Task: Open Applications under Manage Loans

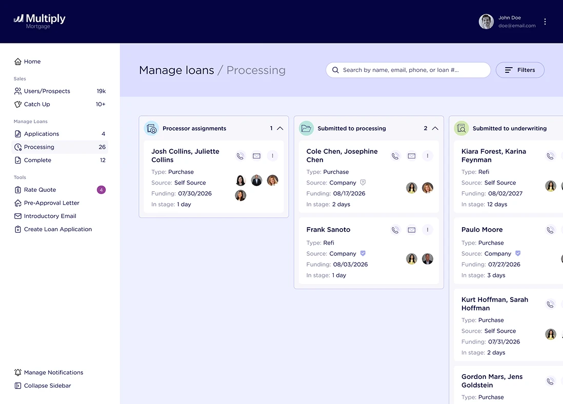Action: tap(59, 134)
